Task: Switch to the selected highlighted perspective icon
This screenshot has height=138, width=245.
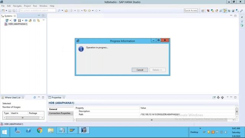Action: pos(225,11)
